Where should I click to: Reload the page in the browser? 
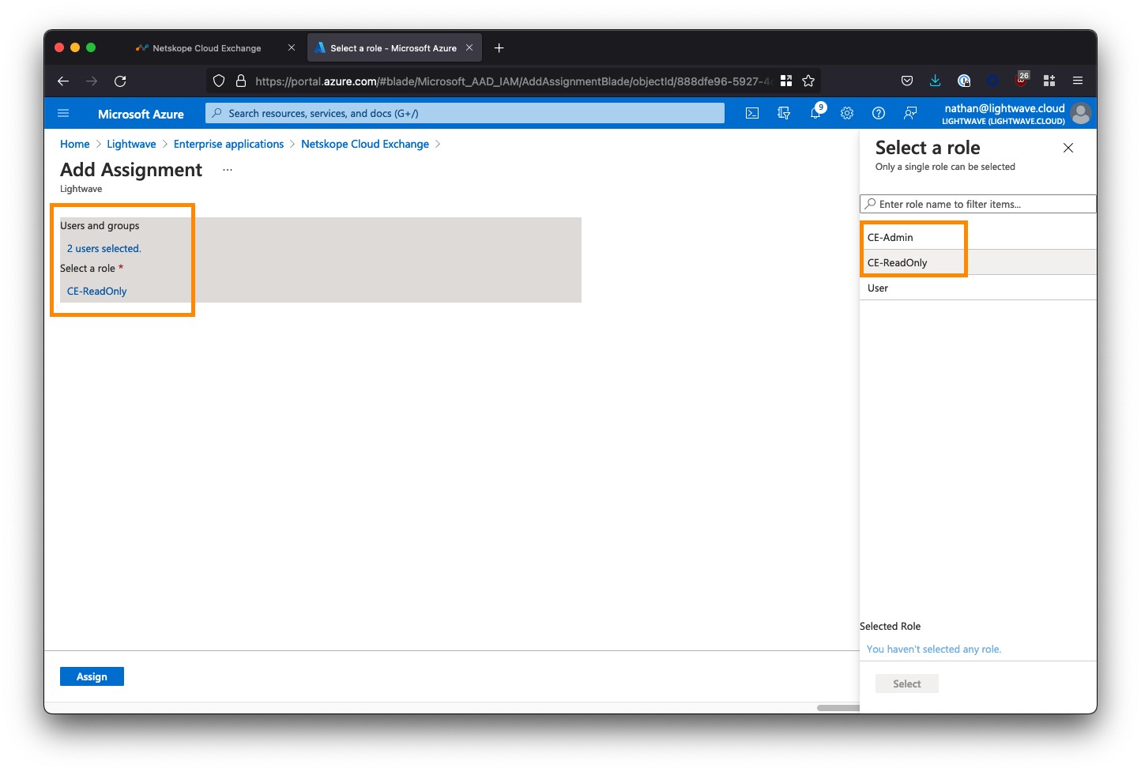pos(120,81)
